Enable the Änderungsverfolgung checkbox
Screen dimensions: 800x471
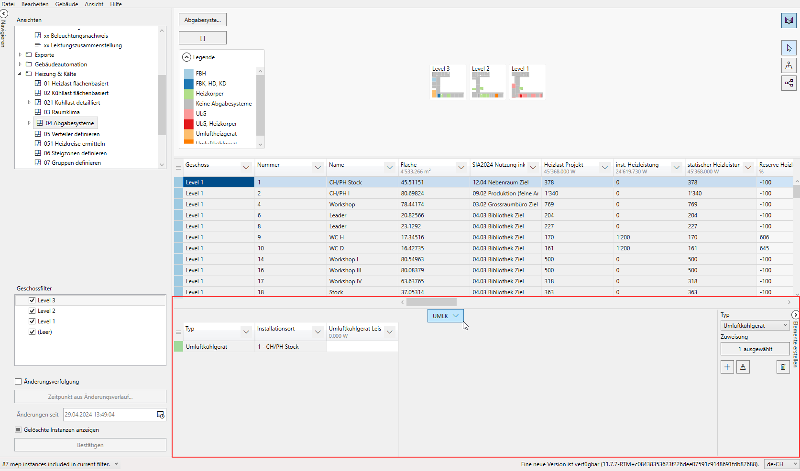[x=18, y=382]
